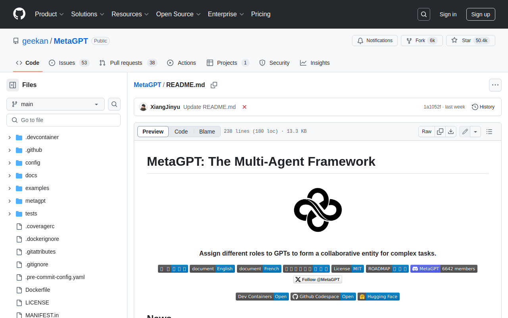Image resolution: width=508 pixels, height=318 pixels.
Task: Open the Issues tab
Action: tap(69, 63)
